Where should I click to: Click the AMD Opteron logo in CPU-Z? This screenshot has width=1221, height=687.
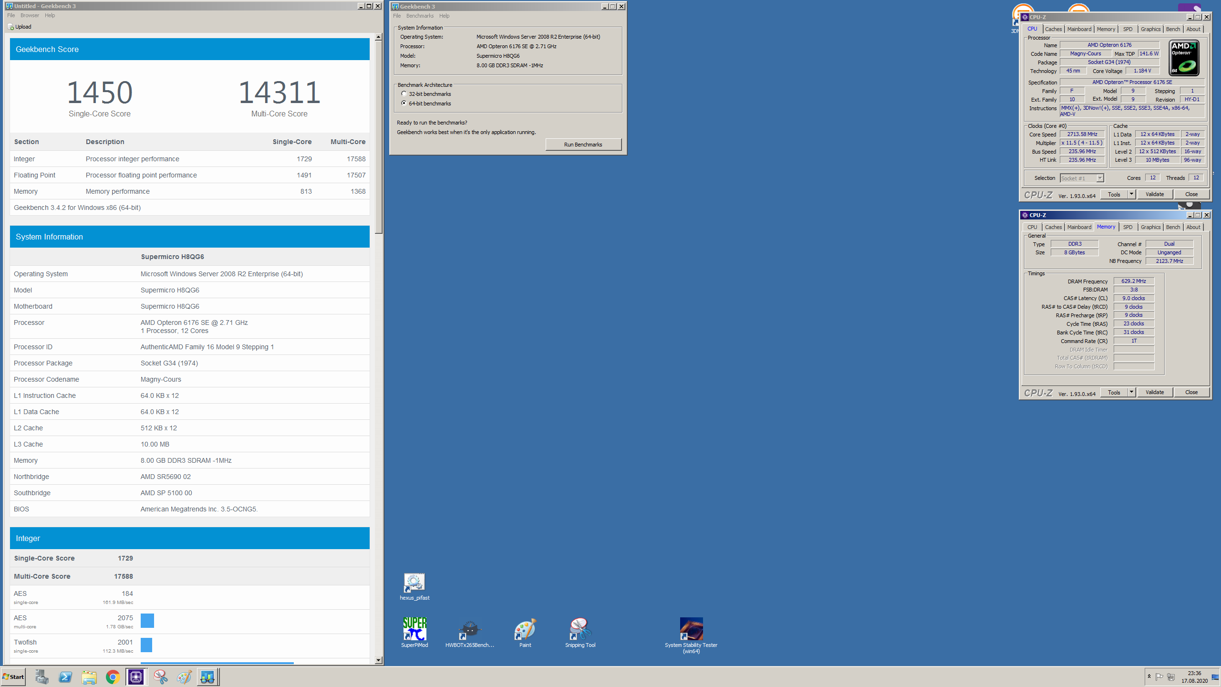[x=1184, y=58]
